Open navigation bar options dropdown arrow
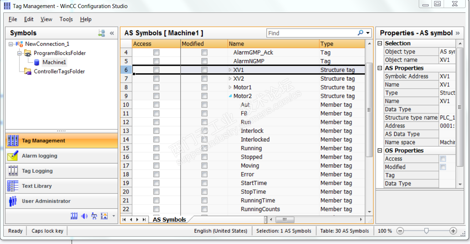470x244 pixels. [113, 216]
